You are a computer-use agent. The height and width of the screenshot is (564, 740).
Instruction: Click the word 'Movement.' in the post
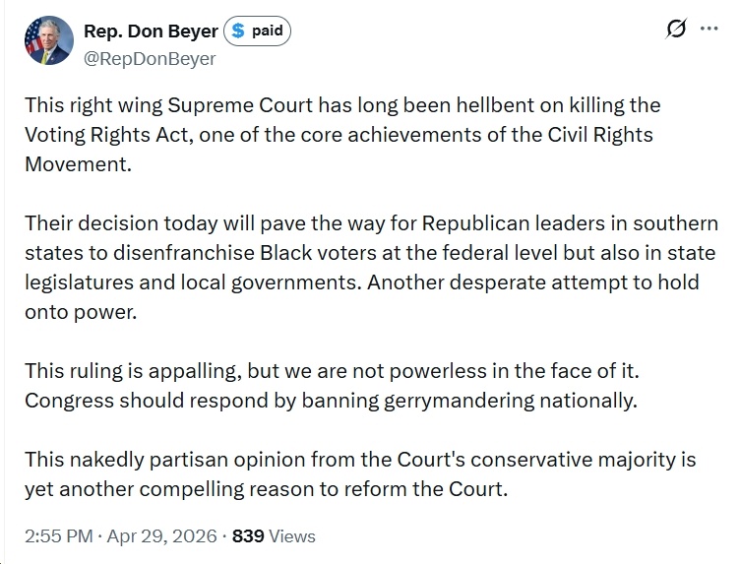[77, 164]
